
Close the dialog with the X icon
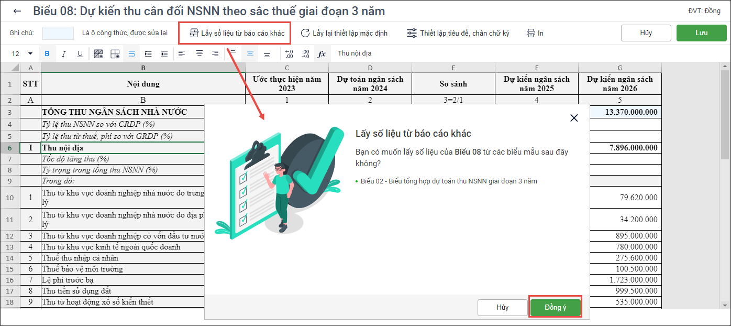coord(574,118)
